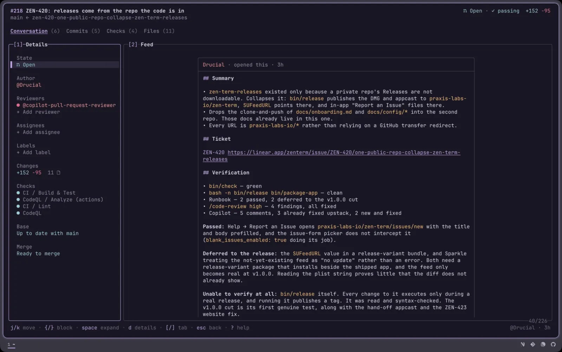Click the '## Summary' heading in the feed
The image size is (562, 352).
218,78
